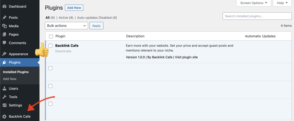
Task: Click the Tools wrench icon
Action: [x=5, y=97]
